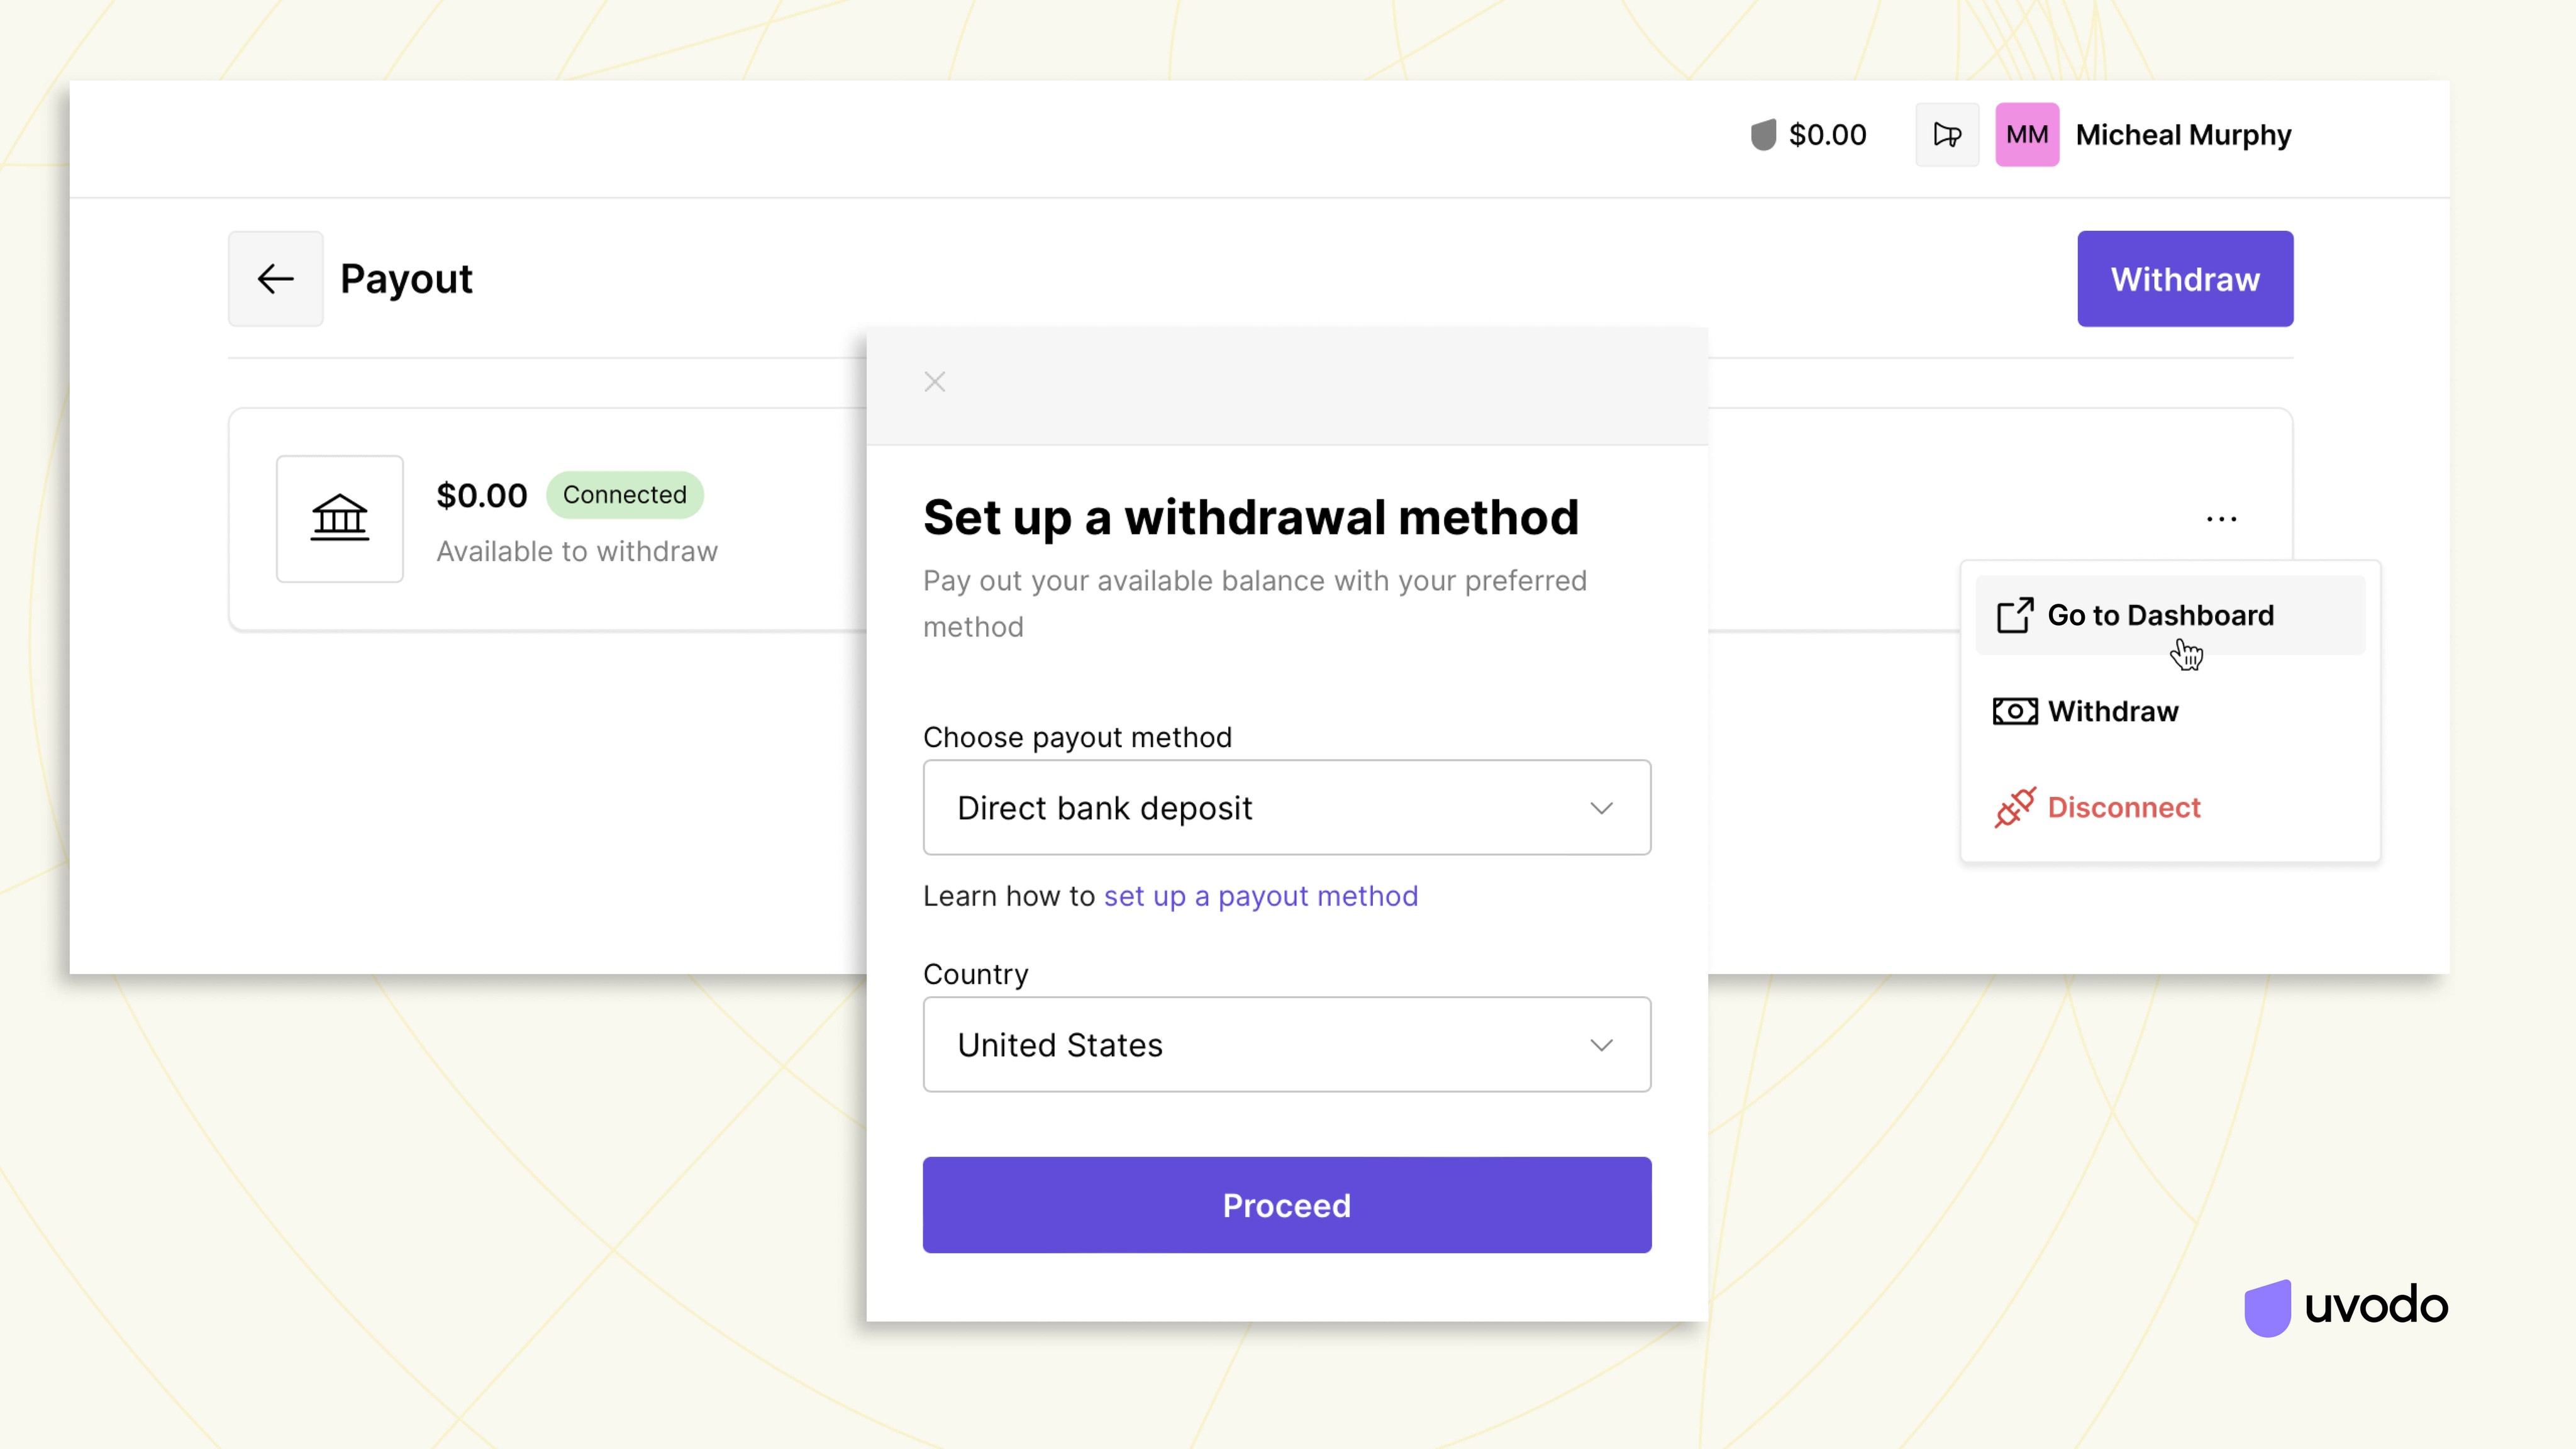Screen dimensions: 2576x1449
Task: Click the external link icon beside Go to Dashboard
Action: [x=2014, y=615]
